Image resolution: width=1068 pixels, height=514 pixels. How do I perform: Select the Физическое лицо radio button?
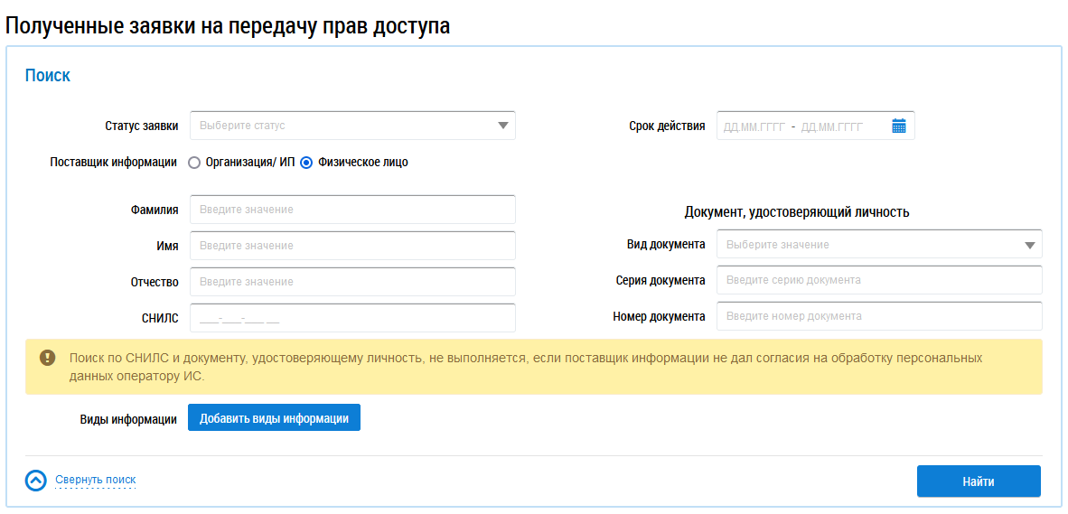(x=306, y=163)
